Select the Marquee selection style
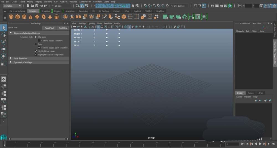This screenshot has height=148, width=277. (x=36, y=37)
